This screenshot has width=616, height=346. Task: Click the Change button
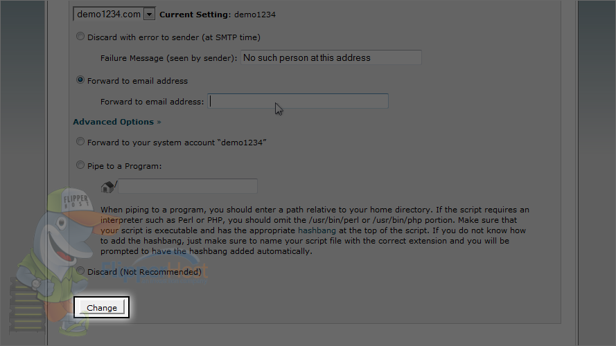[x=102, y=307]
